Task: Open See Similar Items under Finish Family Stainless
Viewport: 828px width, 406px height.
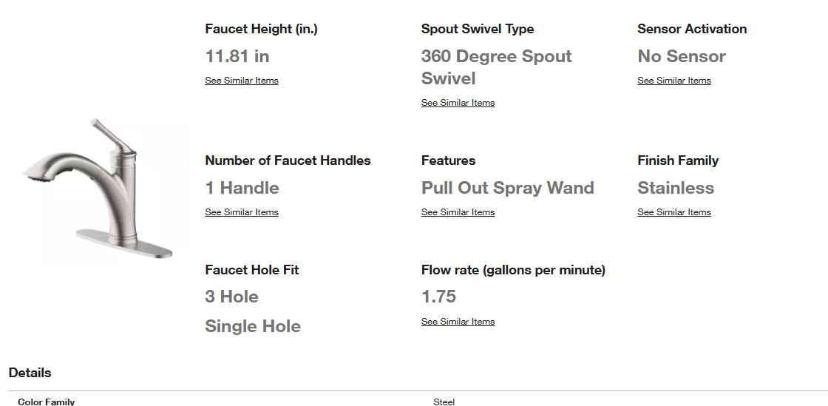Action: click(673, 212)
